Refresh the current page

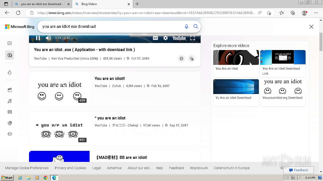tap(18, 13)
